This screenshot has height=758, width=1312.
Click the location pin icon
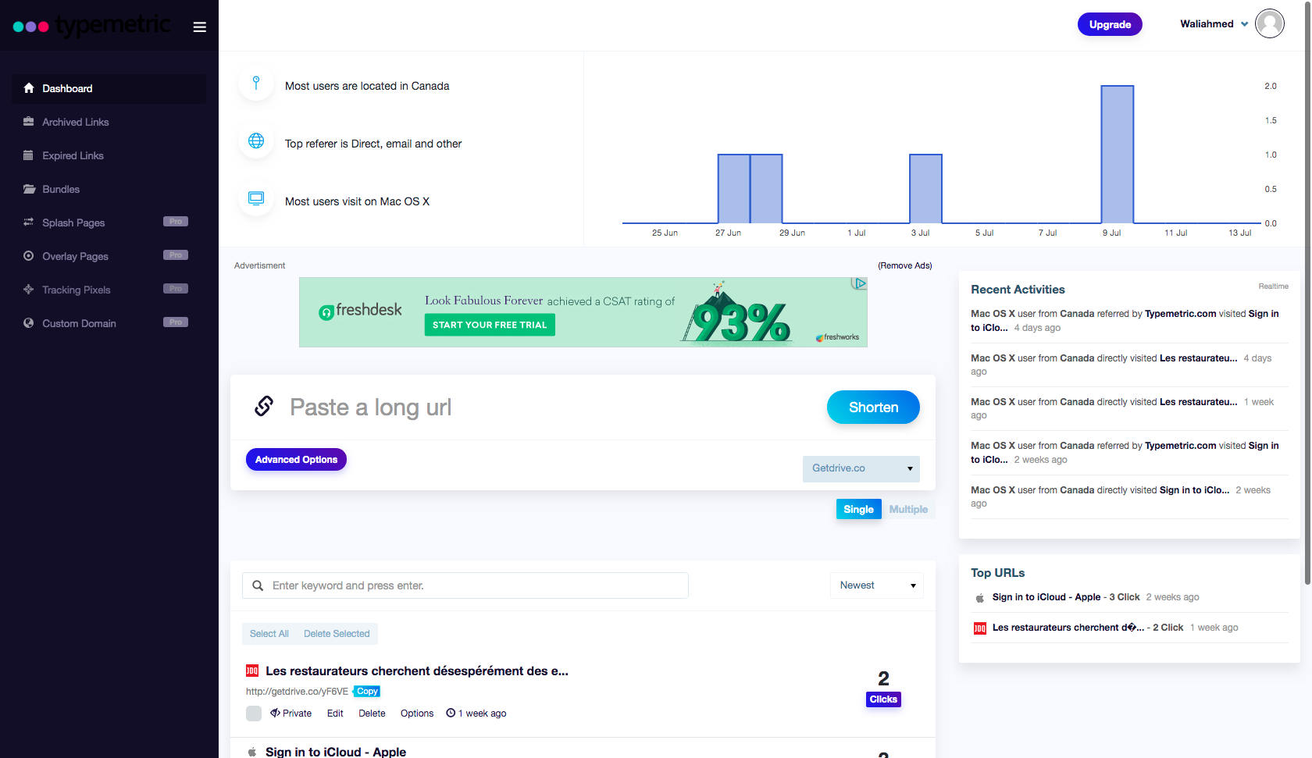pos(256,83)
